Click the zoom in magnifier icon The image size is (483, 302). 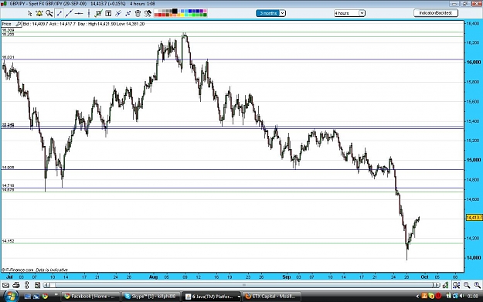pos(477,285)
